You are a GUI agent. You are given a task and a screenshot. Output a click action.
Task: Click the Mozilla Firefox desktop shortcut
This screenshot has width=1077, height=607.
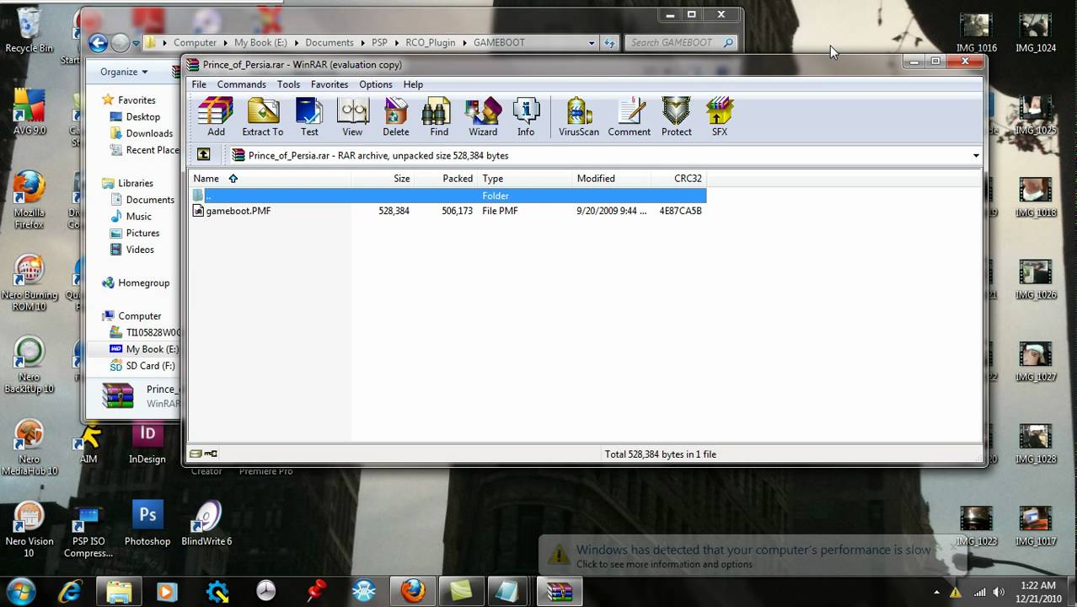29,200
